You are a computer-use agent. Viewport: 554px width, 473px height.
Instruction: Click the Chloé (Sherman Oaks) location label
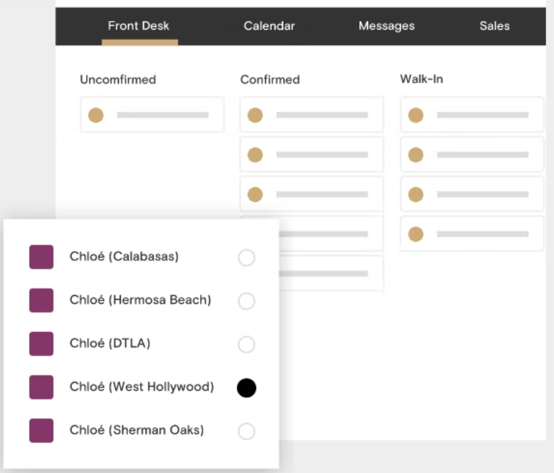[136, 430]
